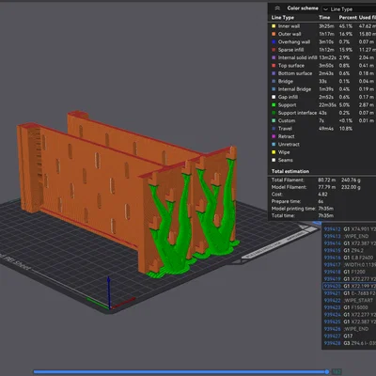
Task: Click the Support interface dark green square
Action: point(274,113)
